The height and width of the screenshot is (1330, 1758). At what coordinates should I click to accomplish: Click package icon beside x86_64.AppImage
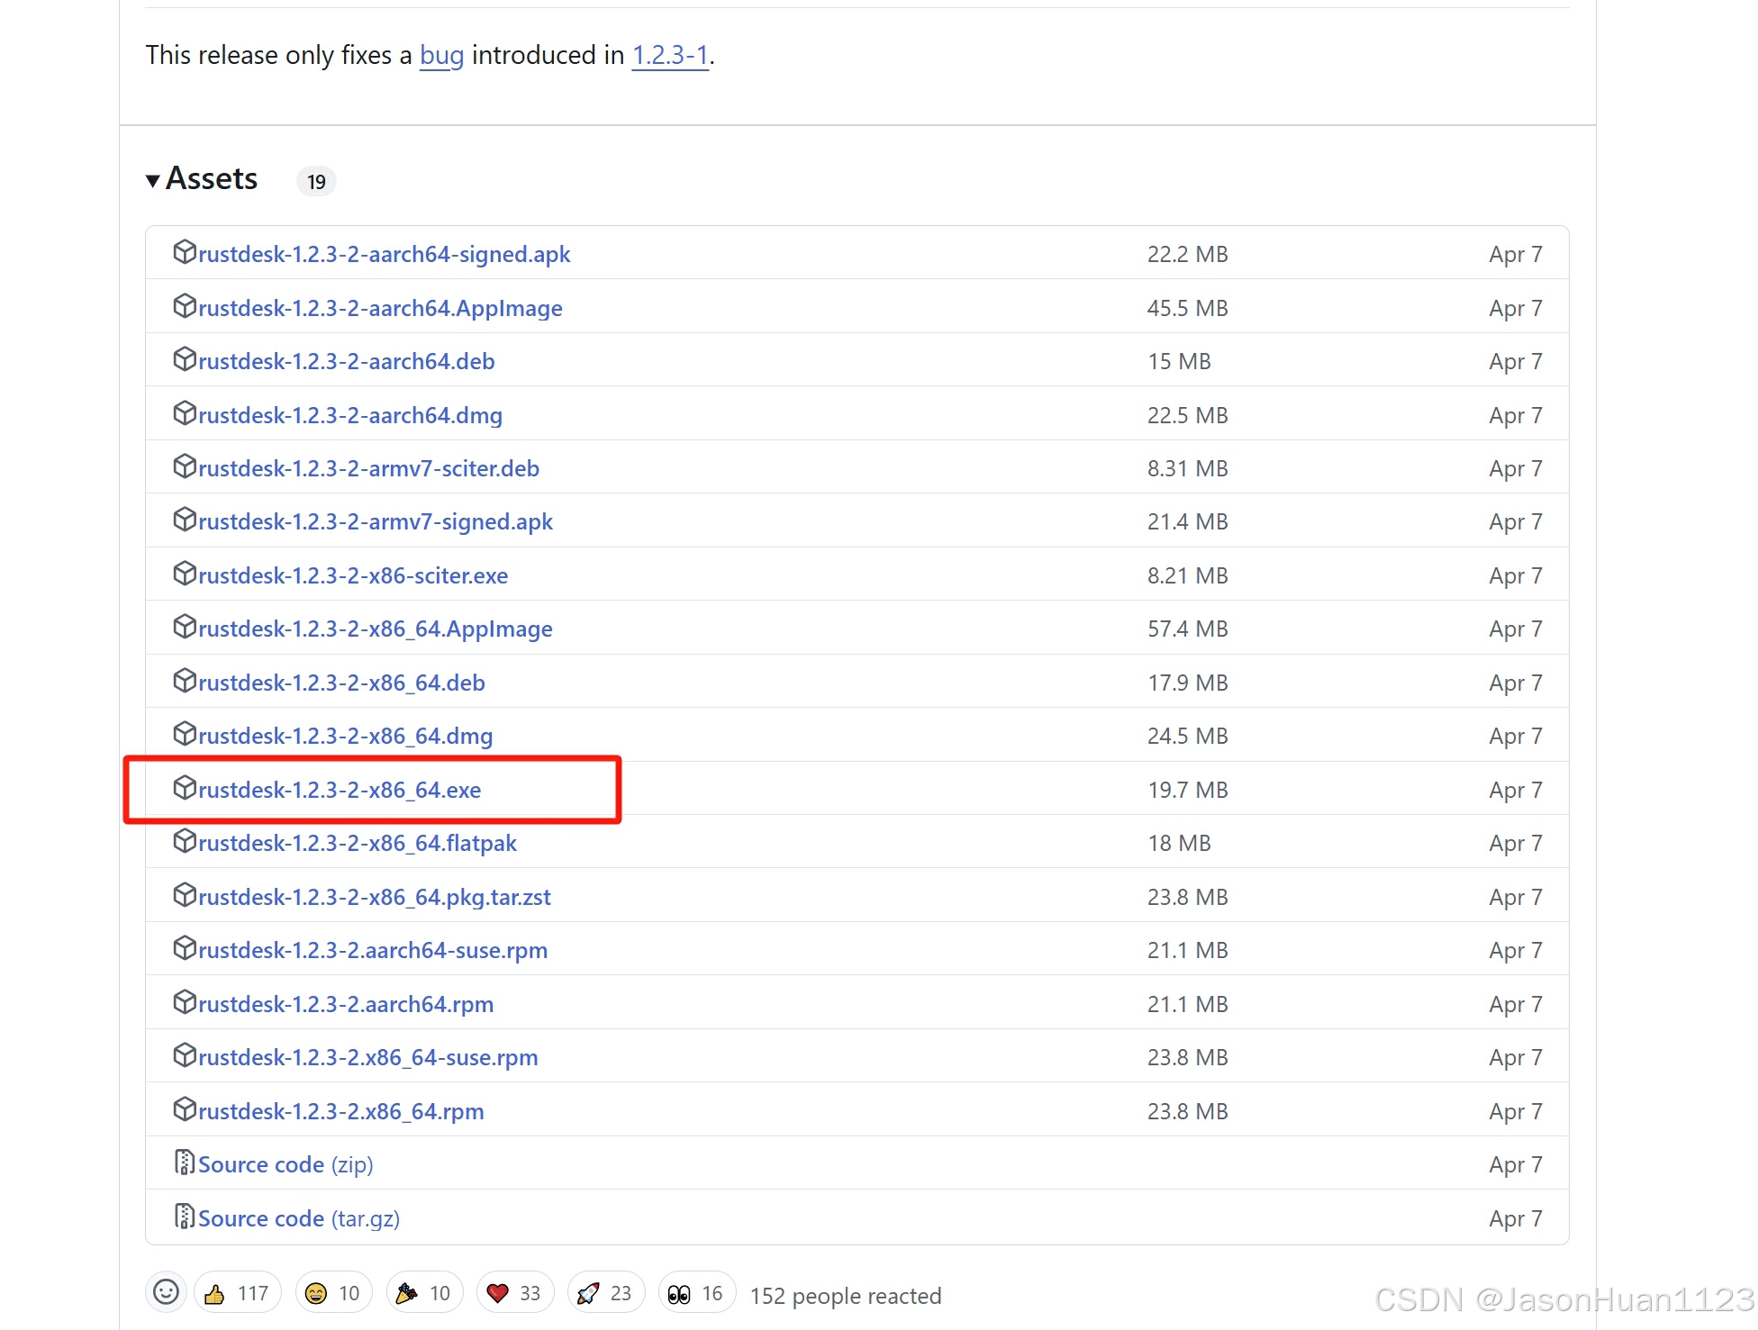click(185, 626)
